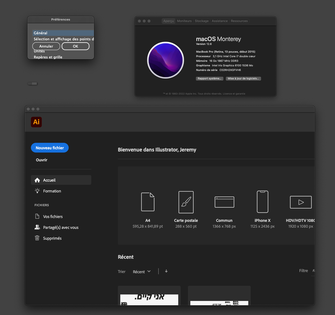The width and height of the screenshot is (335, 315).
Task: Select the HDV/HDTV 1080 video preset icon
Action: tap(300, 202)
